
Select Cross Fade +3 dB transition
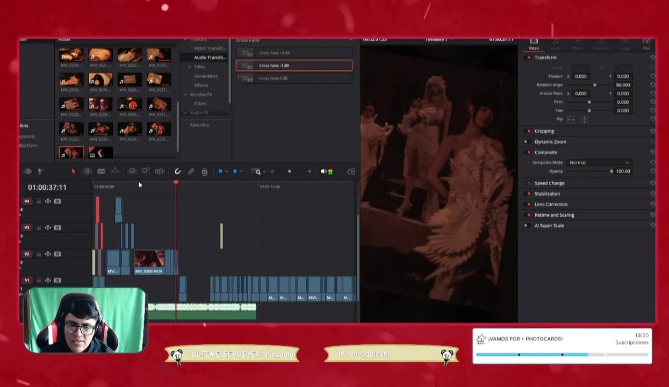click(x=294, y=53)
